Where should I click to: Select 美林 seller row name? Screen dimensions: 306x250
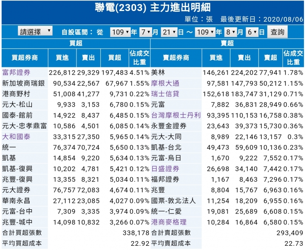158,73
